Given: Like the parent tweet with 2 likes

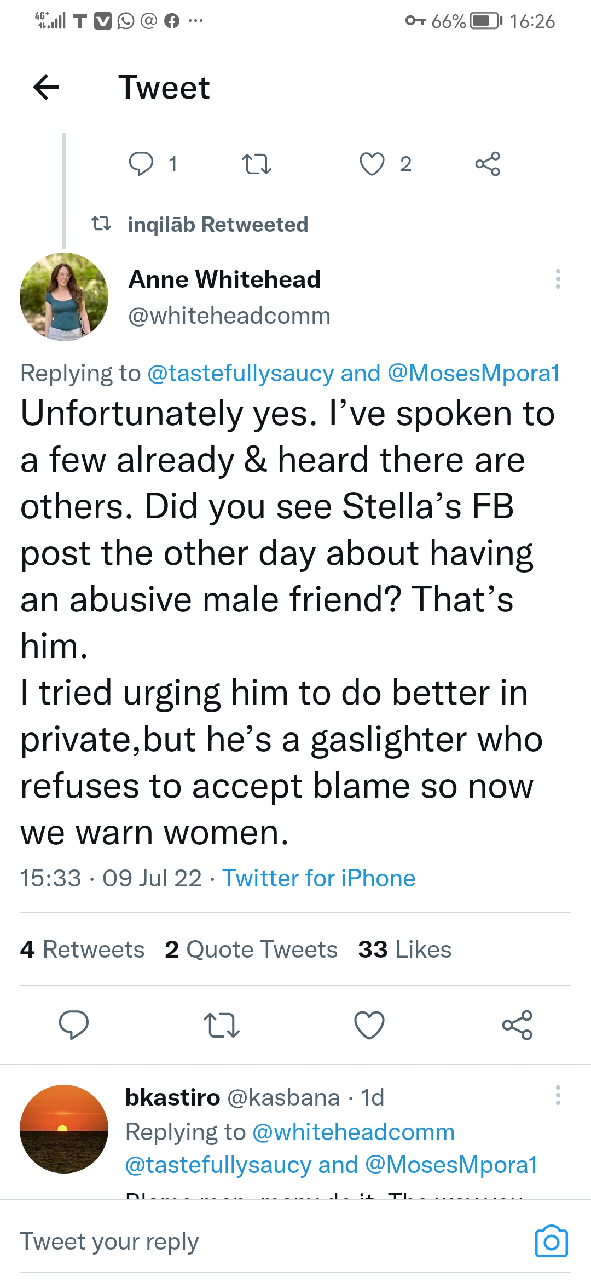Looking at the screenshot, I should (372, 164).
